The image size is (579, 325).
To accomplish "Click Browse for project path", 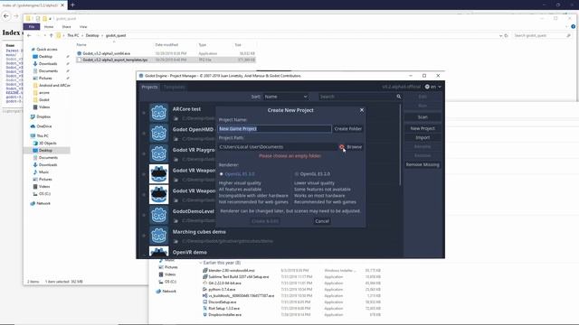I will [355, 146].
